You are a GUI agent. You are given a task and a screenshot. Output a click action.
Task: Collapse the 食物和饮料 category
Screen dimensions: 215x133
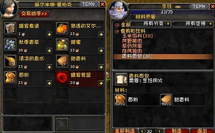click(x=117, y=32)
